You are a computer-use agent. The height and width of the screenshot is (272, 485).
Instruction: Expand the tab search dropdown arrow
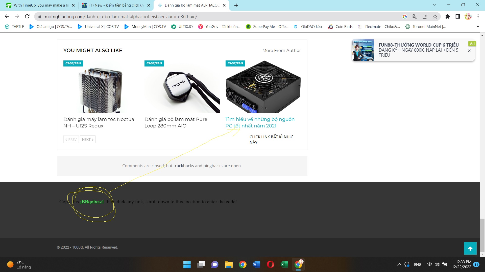(434, 5)
